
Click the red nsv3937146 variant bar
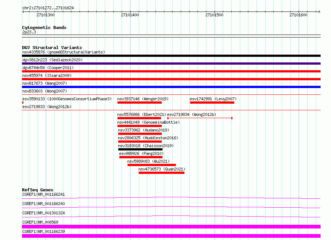point(139,103)
